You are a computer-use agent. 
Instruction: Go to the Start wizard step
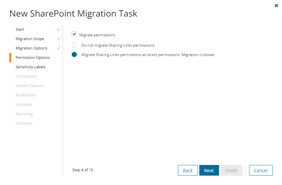(20, 29)
